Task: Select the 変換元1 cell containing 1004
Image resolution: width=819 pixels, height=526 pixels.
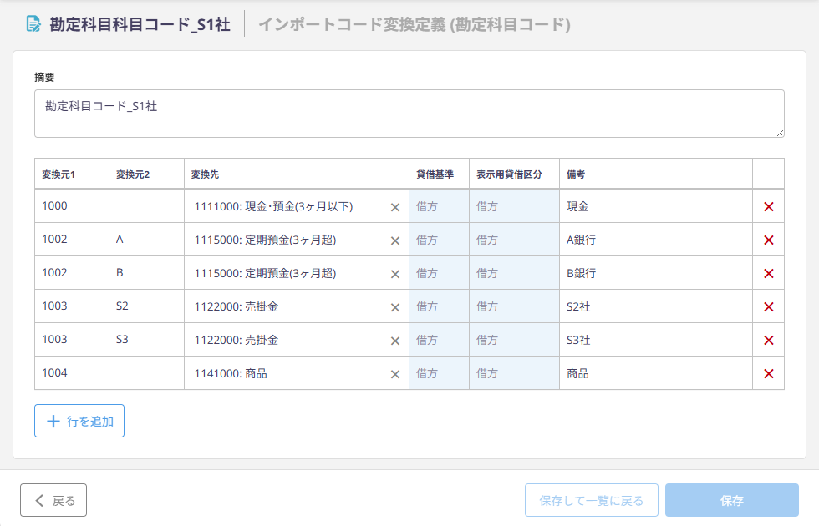Action: click(x=72, y=373)
